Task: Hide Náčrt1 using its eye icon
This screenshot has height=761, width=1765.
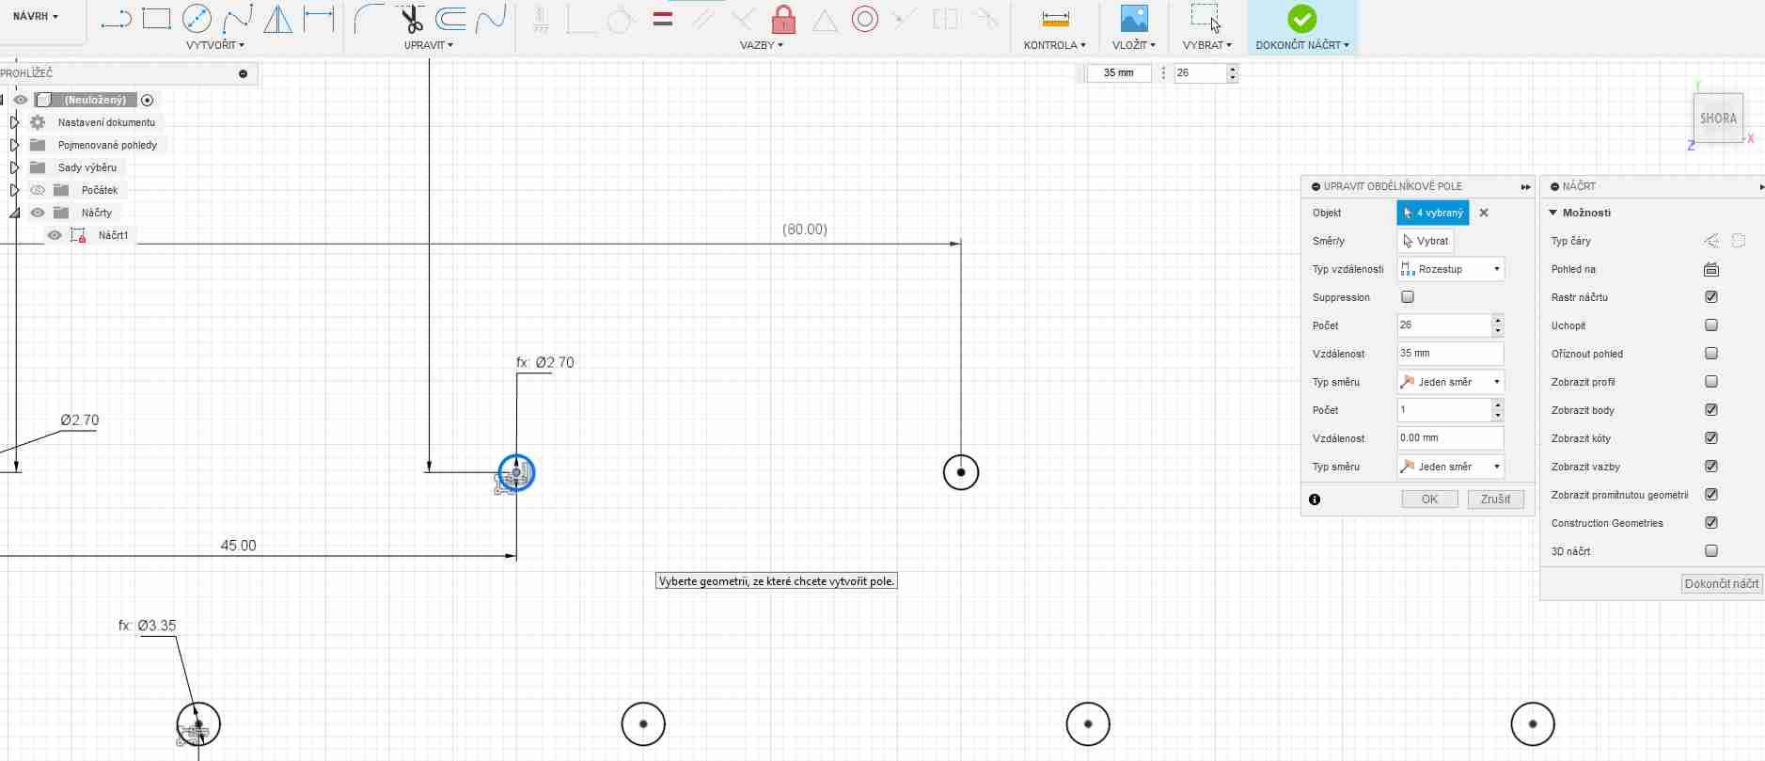Action: [55, 235]
